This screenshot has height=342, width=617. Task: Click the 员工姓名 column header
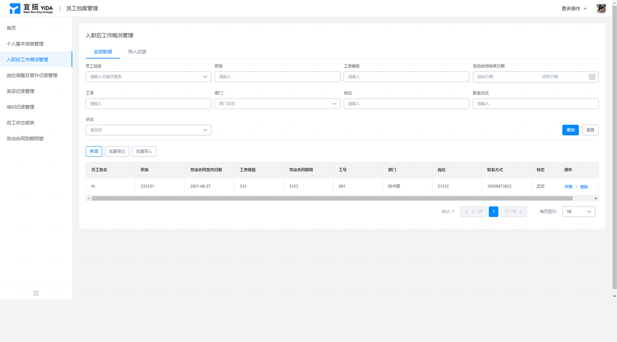tap(111, 170)
